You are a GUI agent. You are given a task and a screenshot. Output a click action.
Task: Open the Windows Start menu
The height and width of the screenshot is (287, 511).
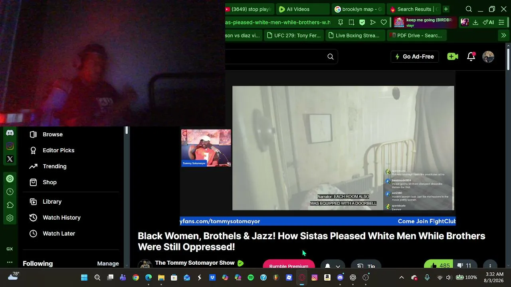point(84,277)
